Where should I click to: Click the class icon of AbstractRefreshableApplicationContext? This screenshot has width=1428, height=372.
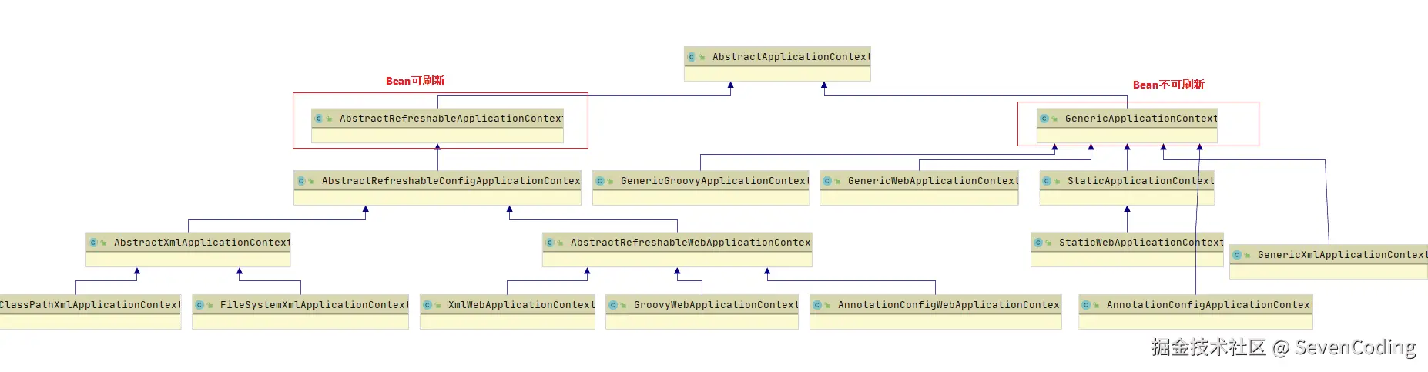[x=319, y=119]
